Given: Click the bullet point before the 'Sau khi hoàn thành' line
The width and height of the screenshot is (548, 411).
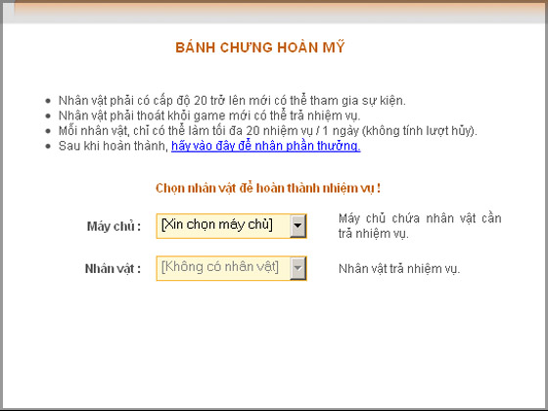Looking at the screenshot, I should (48, 147).
